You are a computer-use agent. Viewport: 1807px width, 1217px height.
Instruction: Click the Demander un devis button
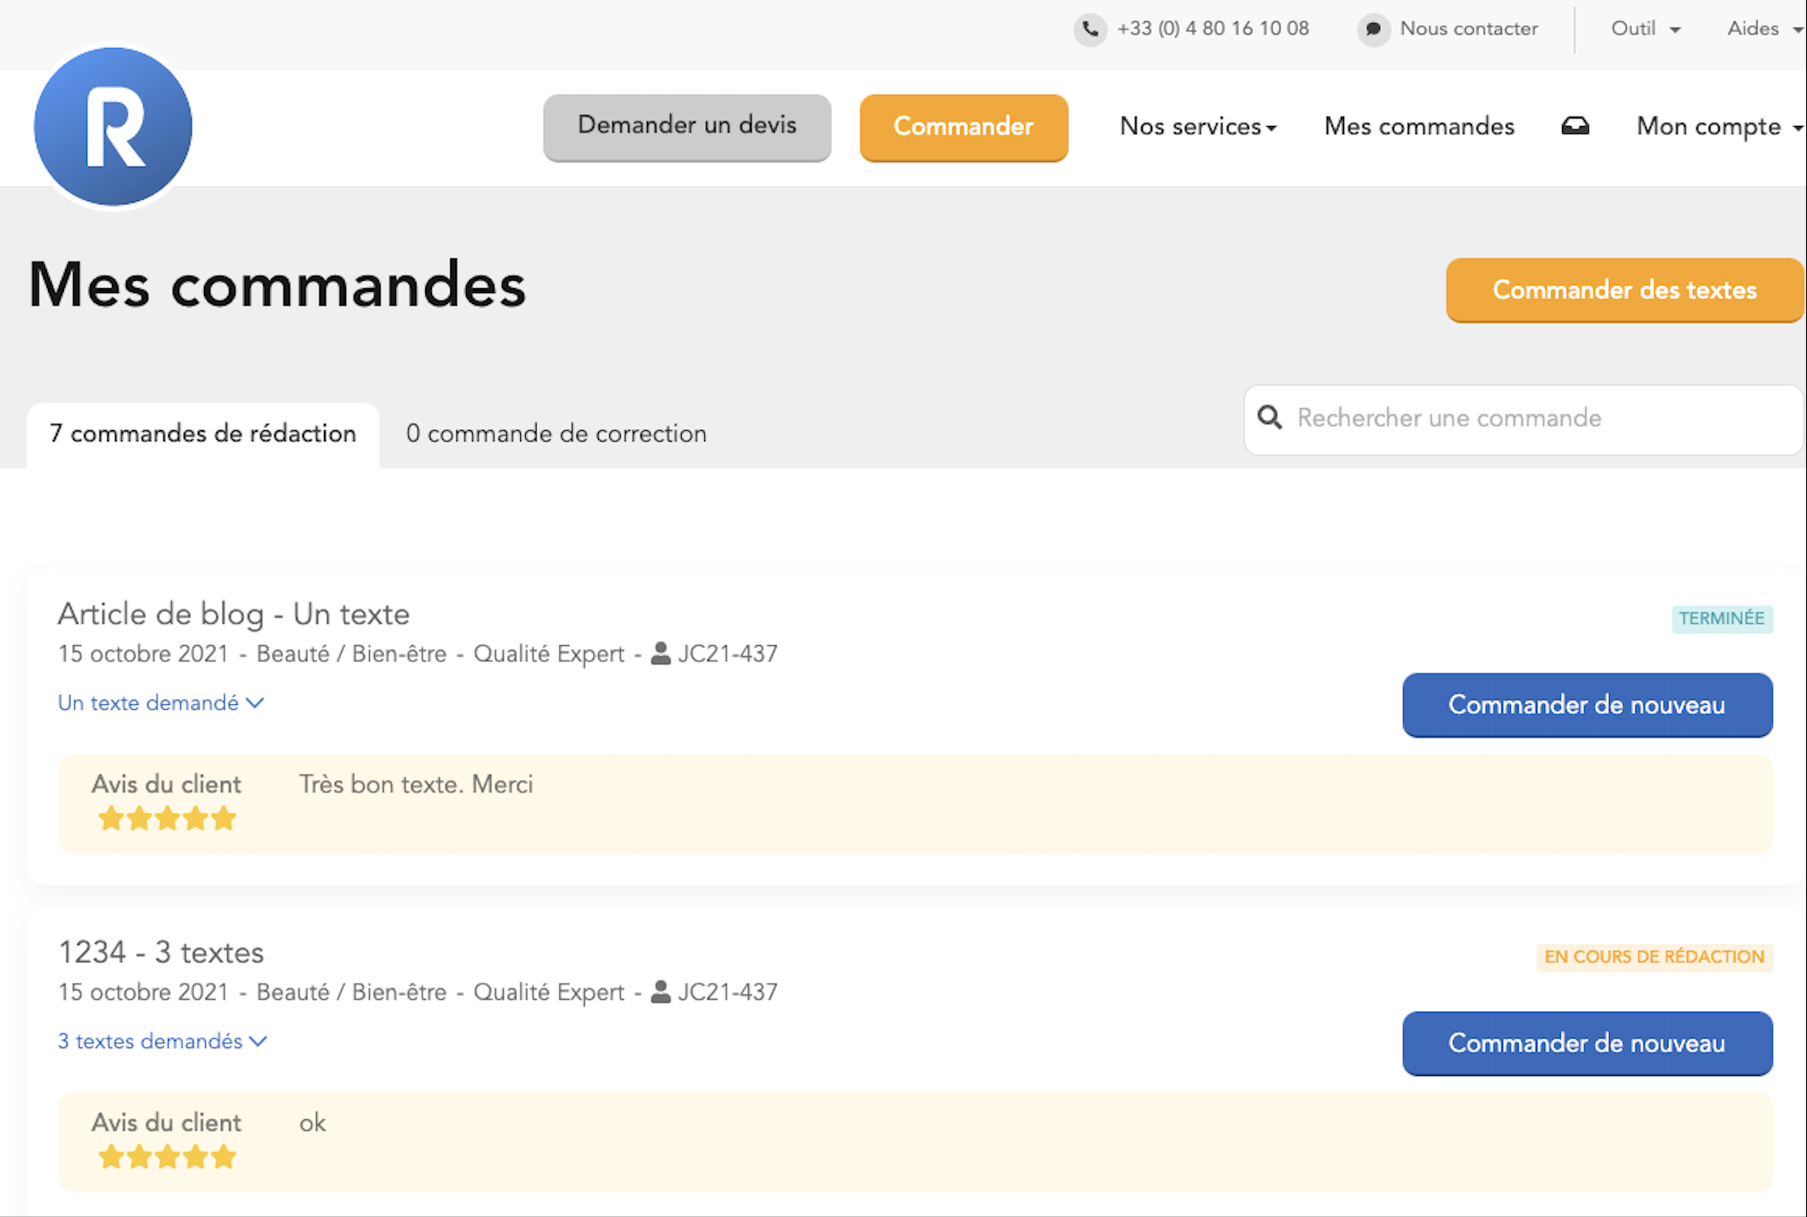[x=686, y=128]
